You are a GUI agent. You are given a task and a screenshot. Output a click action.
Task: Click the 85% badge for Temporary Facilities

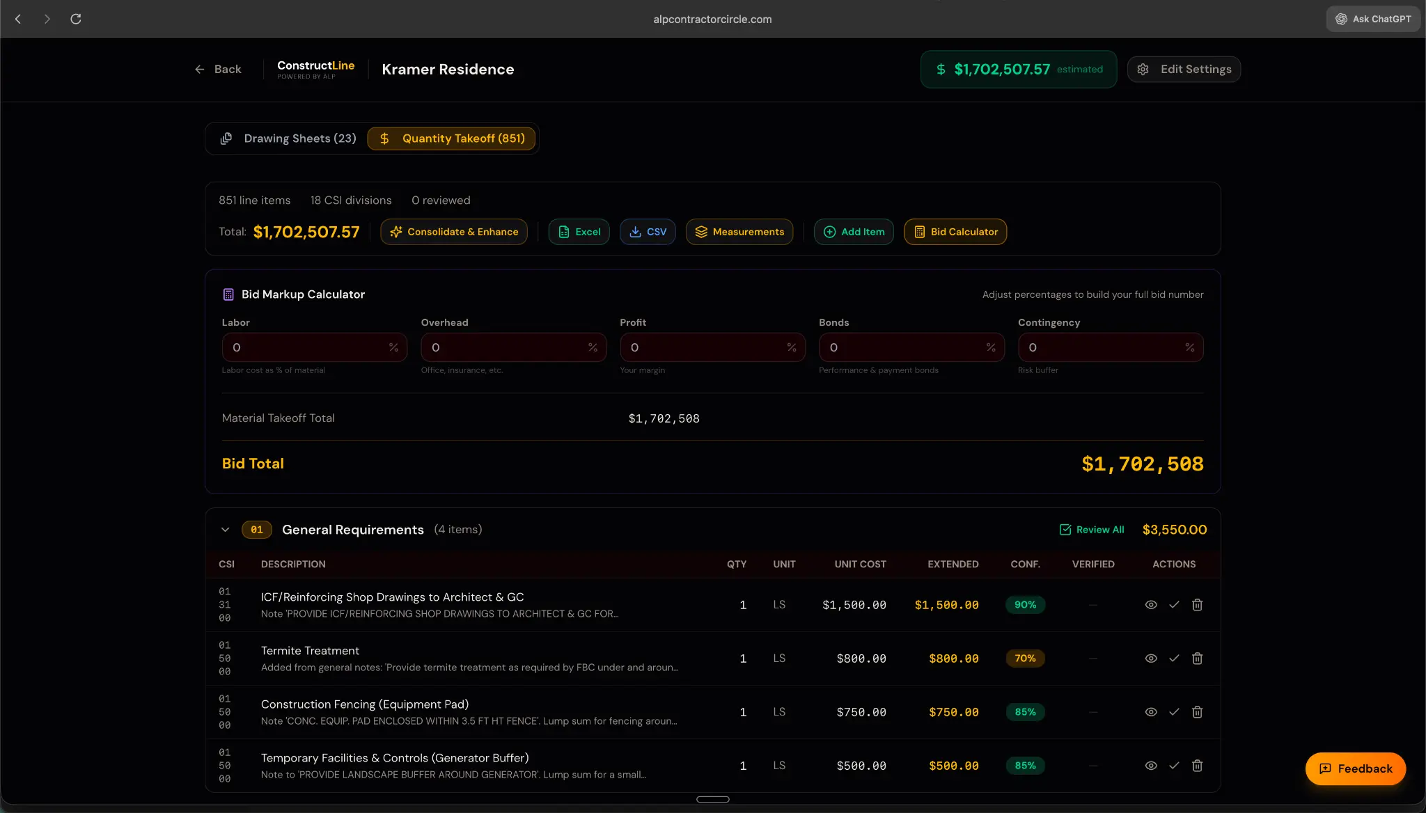tap(1025, 766)
